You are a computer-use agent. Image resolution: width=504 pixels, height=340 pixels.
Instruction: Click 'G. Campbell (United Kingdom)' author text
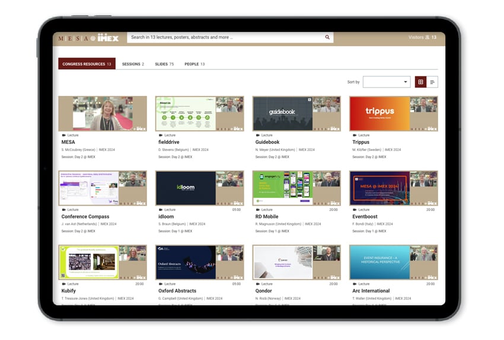click(x=181, y=299)
